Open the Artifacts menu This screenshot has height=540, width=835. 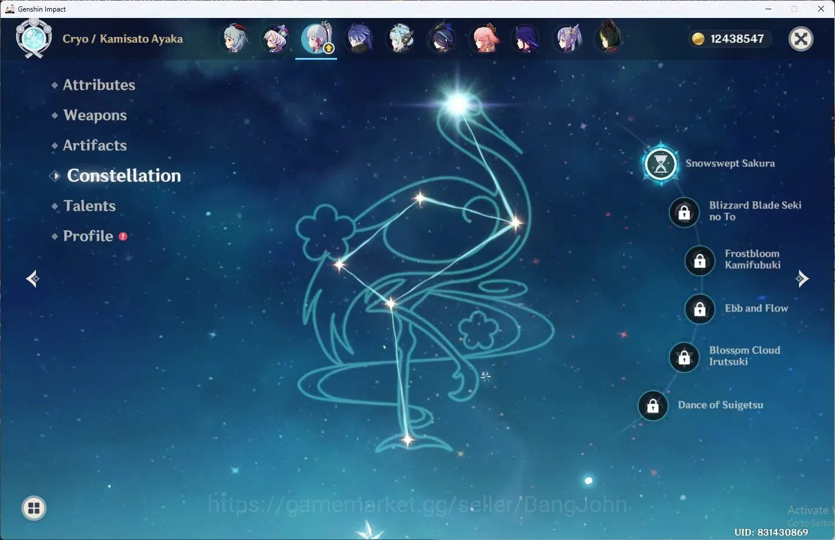point(95,145)
